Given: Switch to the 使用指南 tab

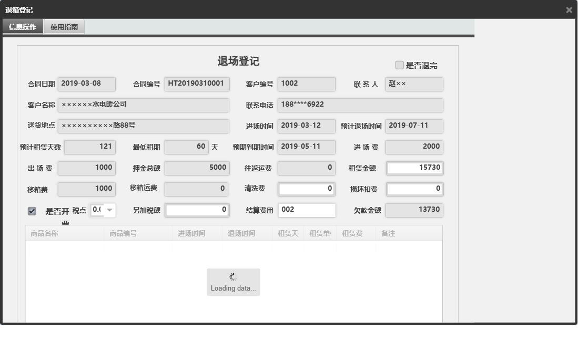Looking at the screenshot, I should 64,26.
